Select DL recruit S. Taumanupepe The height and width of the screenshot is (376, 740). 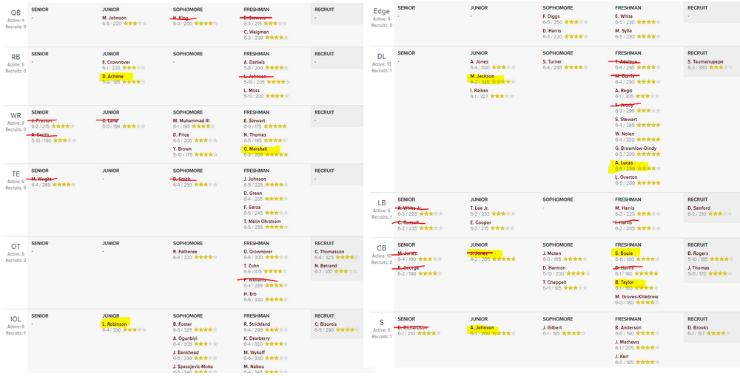(x=710, y=61)
